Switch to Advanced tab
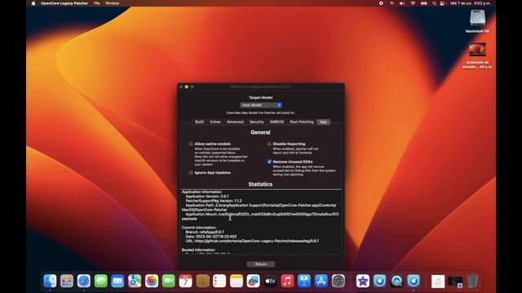Screen dimensions: 522x293 tap(235, 122)
